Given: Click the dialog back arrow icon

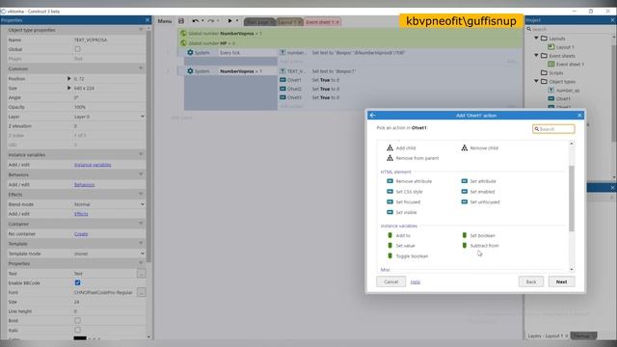Looking at the screenshot, I should (372, 116).
